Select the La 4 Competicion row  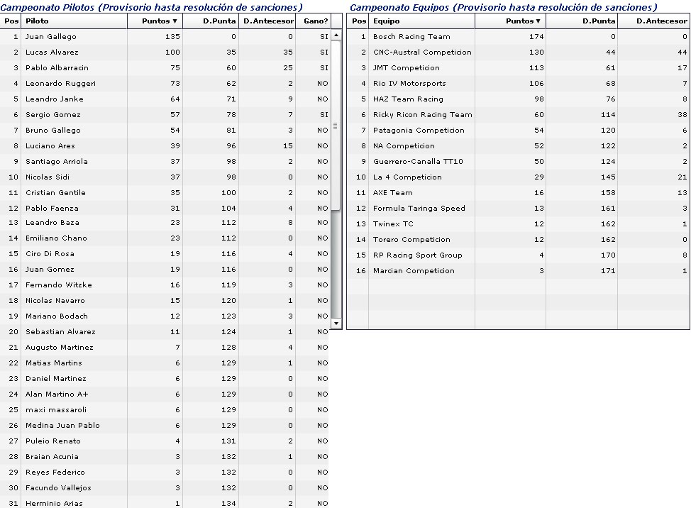[518, 177]
